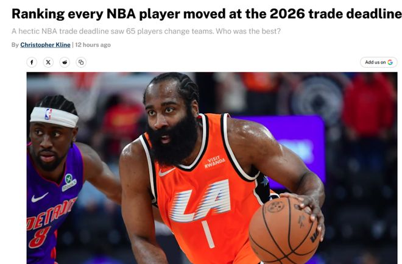The width and height of the screenshot is (402, 264).
Task: Share the article on Facebook
Action: (32, 62)
